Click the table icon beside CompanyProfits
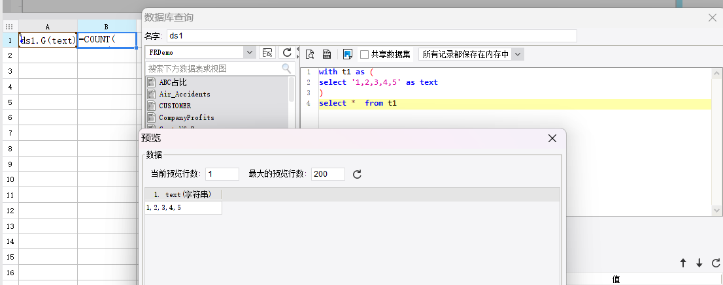Screen dimensions: 723x285 tap(151, 117)
